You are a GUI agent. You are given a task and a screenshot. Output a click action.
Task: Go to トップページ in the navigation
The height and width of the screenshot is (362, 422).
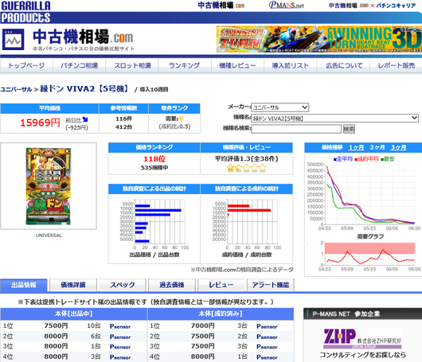point(26,65)
